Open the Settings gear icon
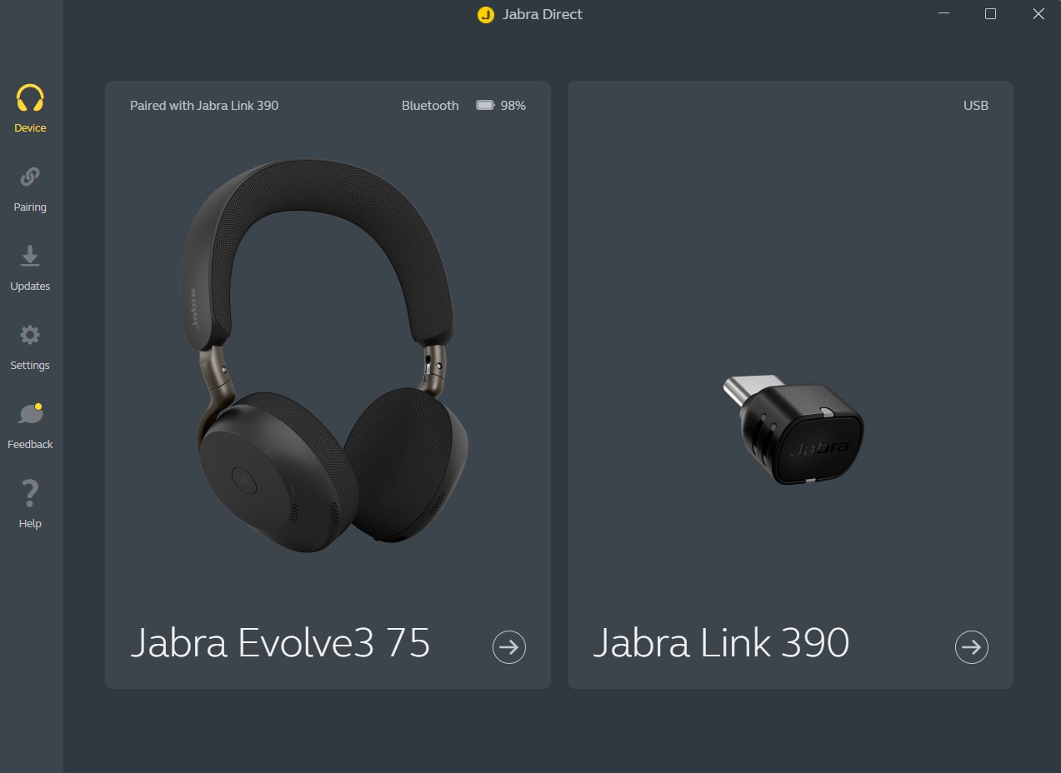Screen dimensions: 1061x773 (30, 335)
